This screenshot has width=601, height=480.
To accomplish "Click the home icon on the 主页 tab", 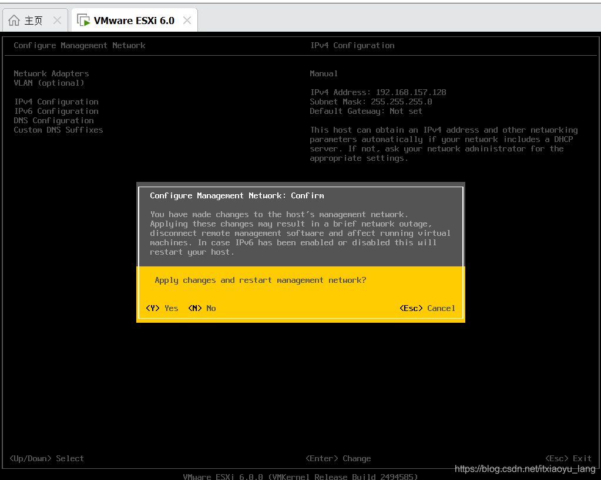I will (x=14, y=21).
